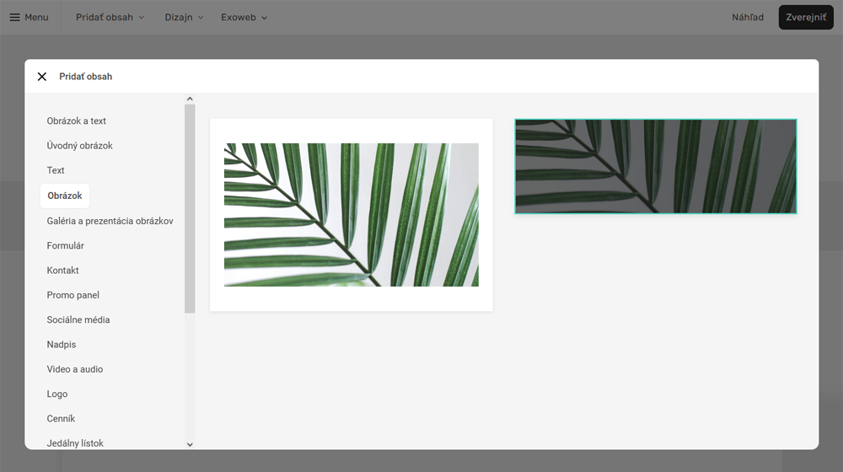Screen dimensions: 843x472
Task: Choose the Logo category
Action: (57, 394)
